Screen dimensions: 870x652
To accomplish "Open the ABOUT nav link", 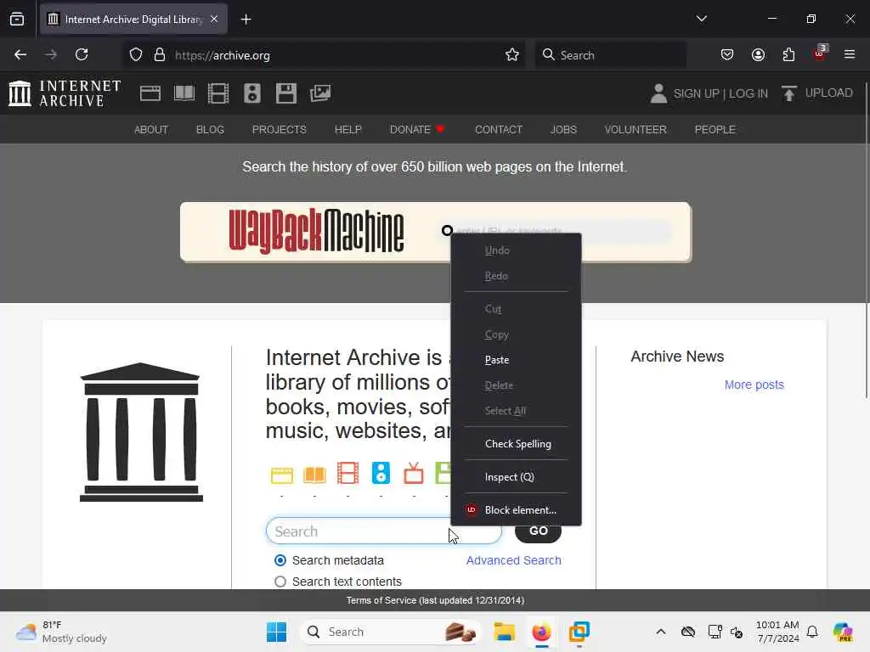I will point(151,130).
